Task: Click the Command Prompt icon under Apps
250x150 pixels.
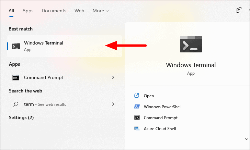Action: (16, 78)
